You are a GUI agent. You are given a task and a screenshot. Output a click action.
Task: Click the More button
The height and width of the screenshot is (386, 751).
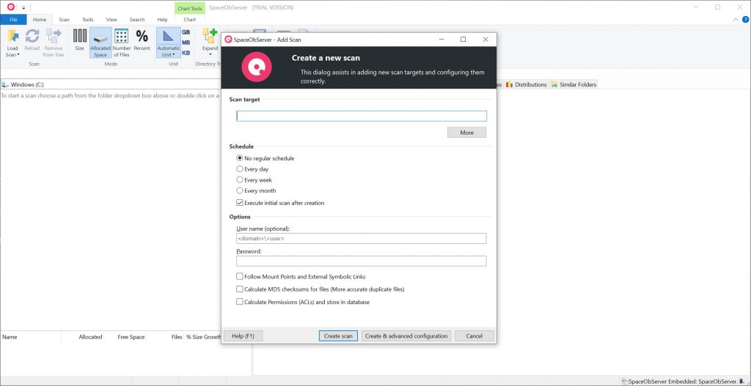(466, 133)
